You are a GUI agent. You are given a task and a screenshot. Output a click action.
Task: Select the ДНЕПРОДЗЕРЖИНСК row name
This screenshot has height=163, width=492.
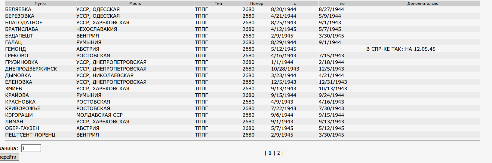pos(31,69)
